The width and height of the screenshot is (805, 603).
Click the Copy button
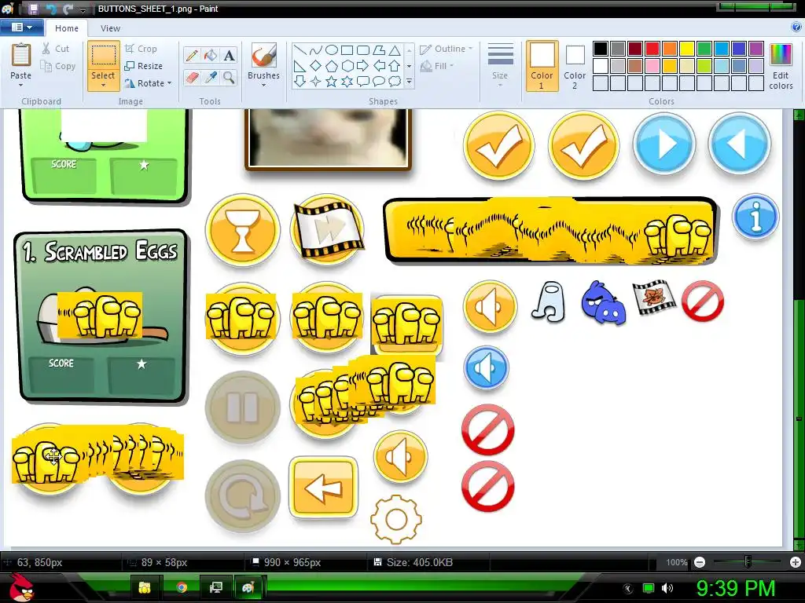57,66
